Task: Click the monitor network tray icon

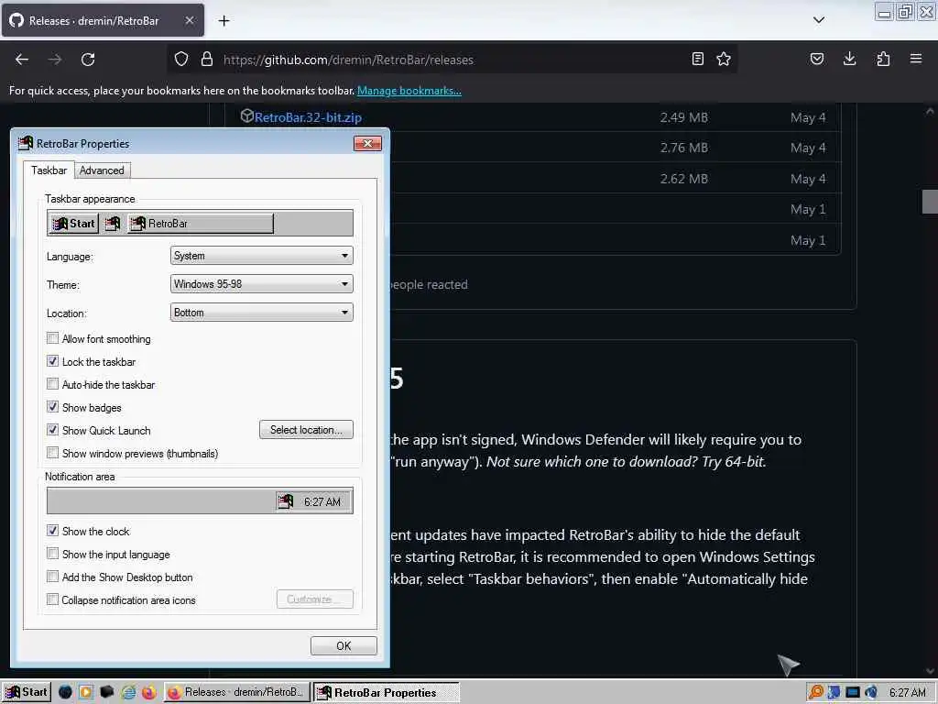Action: 853,693
